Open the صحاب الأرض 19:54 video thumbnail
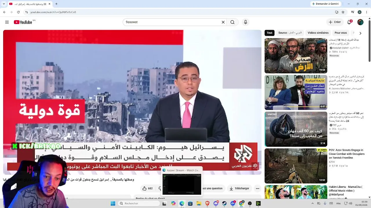 point(296,56)
